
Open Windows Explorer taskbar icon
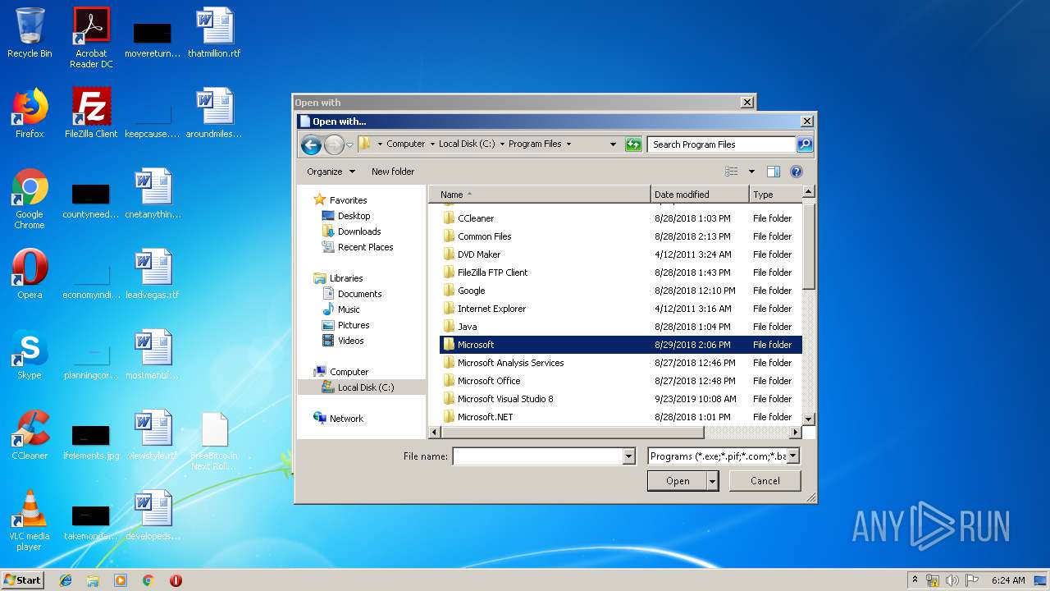pos(93,580)
